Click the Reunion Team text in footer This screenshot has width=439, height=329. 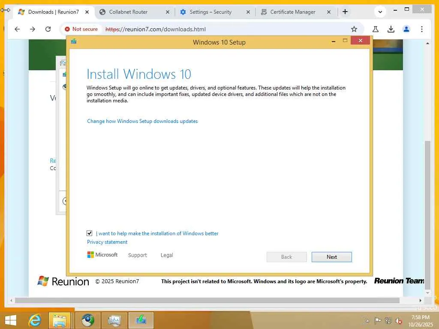399,281
